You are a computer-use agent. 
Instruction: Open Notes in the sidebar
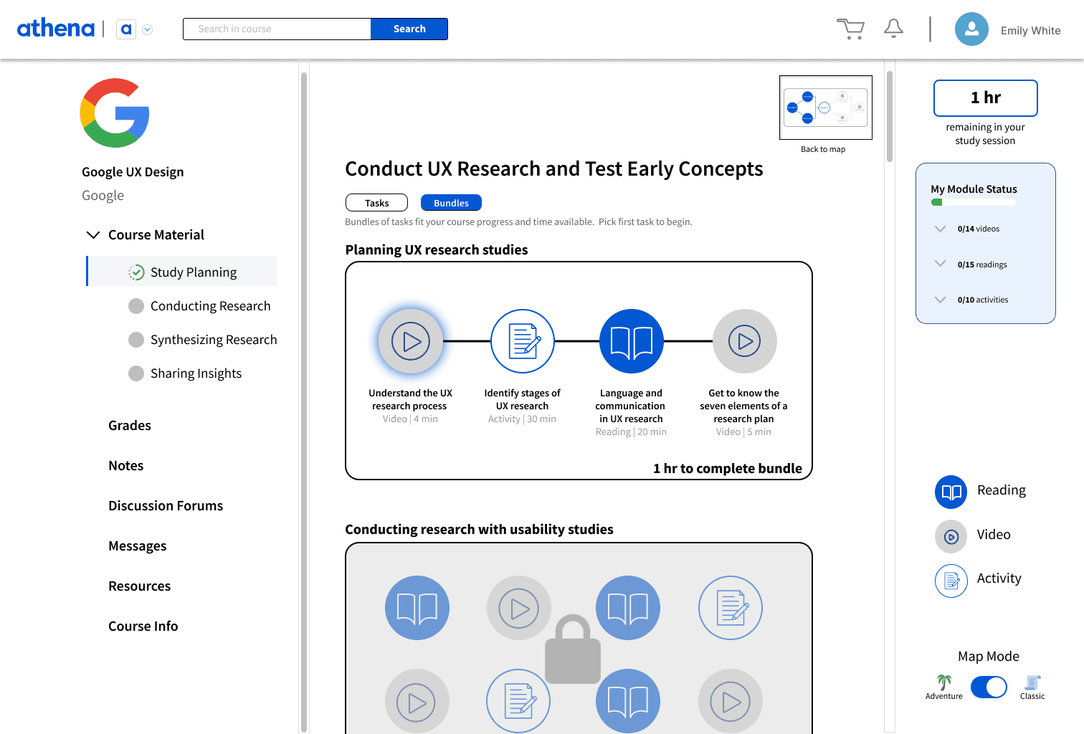(126, 466)
